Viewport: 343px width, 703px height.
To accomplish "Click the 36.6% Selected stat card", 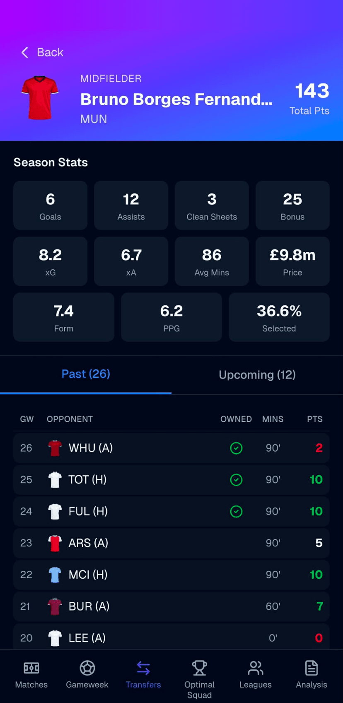I will coord(279,317).
